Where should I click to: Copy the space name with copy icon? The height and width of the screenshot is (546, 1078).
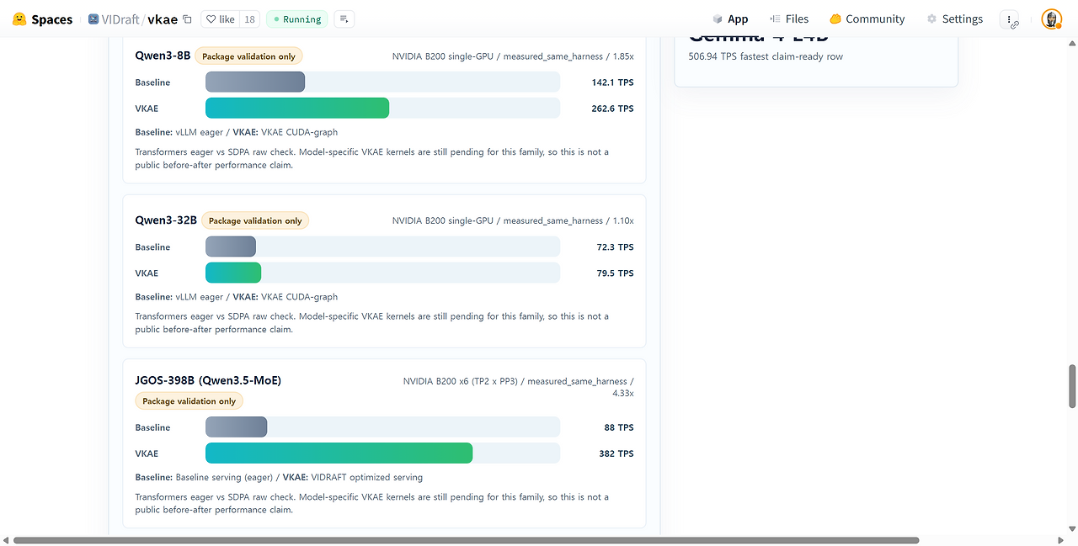click(187, 19)
